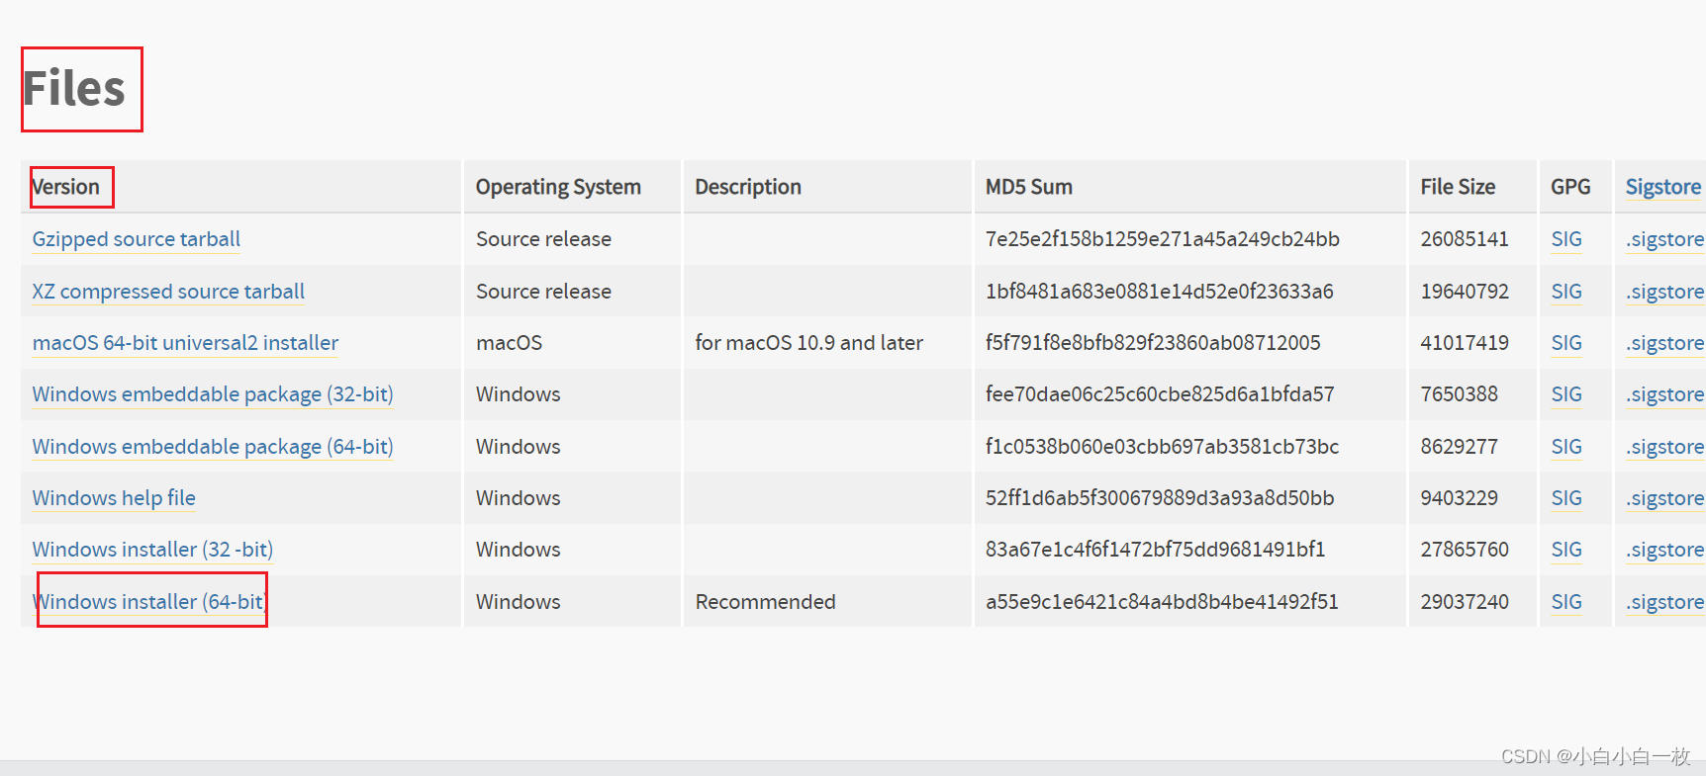Select MD5 sum 7e25e2f158b1259e271a45a249cb24bb
This screenshot has height=776, width=1706.
(x=1163, y=239)
